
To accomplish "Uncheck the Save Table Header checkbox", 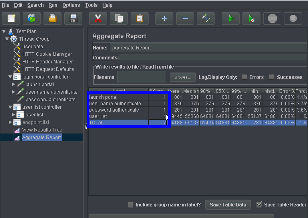I will pyautogui.click(x=259, y=204).
